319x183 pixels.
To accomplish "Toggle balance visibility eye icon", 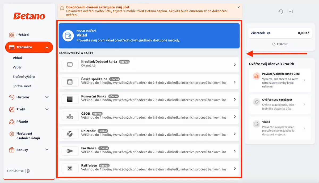I will [269, 33].
